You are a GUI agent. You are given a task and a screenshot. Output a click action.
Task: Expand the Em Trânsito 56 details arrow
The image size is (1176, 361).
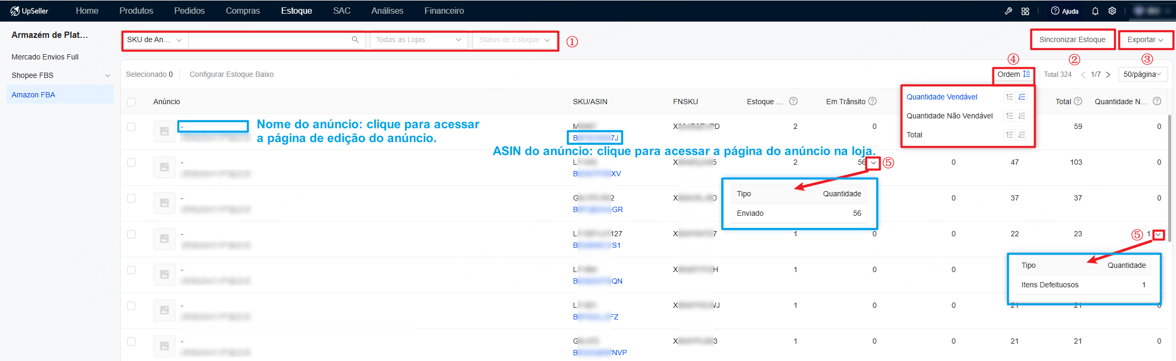[x=873, y=163]
